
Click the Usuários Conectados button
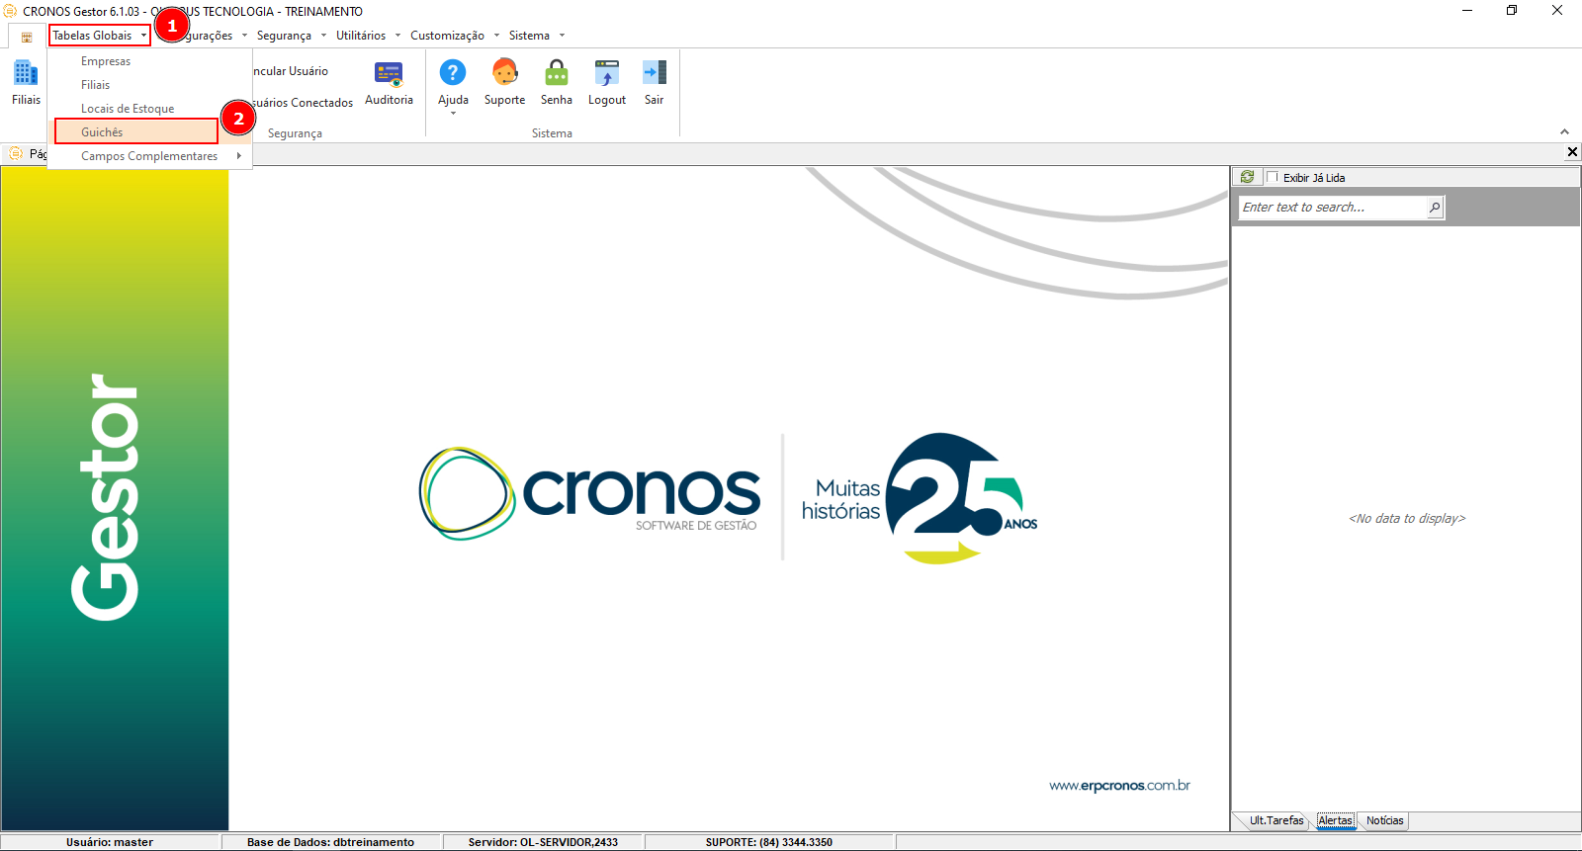point(302,103)
